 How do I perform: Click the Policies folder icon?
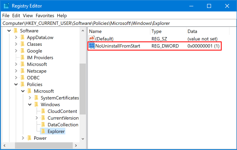tap(22, 84)
